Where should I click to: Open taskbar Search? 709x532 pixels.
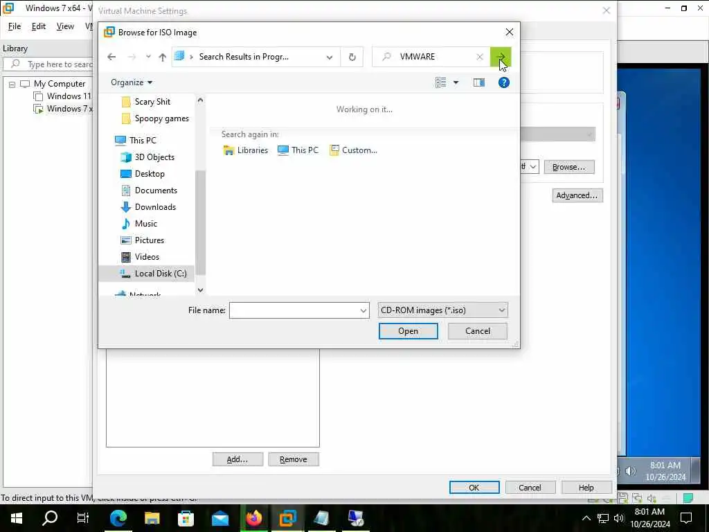click(50, 518)
